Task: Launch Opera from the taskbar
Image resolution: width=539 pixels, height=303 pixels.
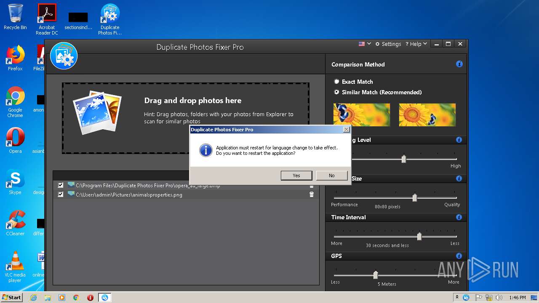Action: click(x=90, y=298)
